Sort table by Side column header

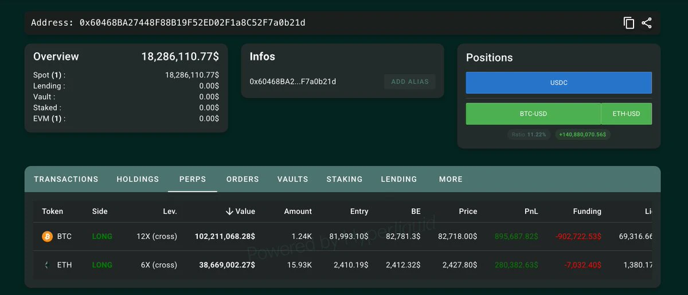click(99, 211)
